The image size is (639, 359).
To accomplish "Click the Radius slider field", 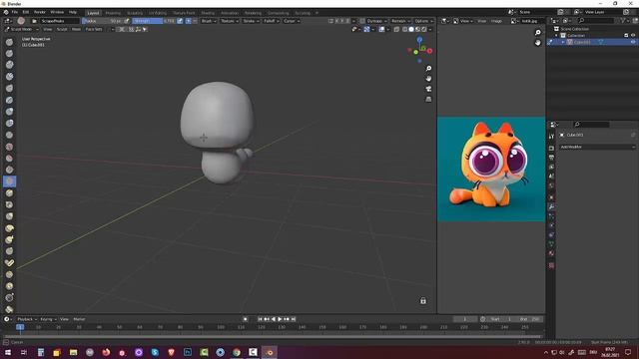I will tap(102, 21).
